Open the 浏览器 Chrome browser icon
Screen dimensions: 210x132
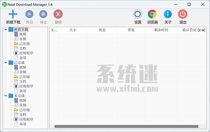pos(152,14)
